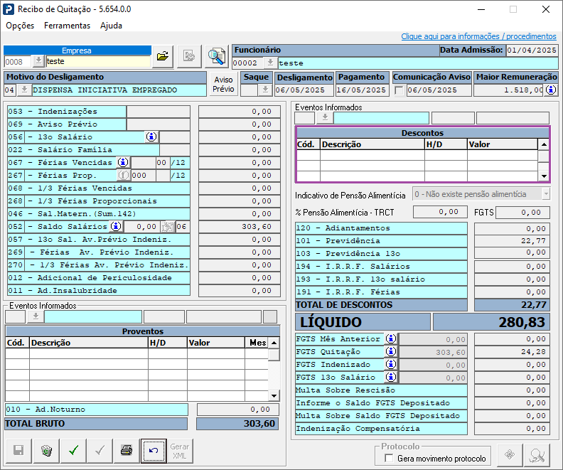The height and width of the screenshot is (470, 563).
Task: Click the TOTAL BRUTO value 303,60
Action: (x=237, y=424)
